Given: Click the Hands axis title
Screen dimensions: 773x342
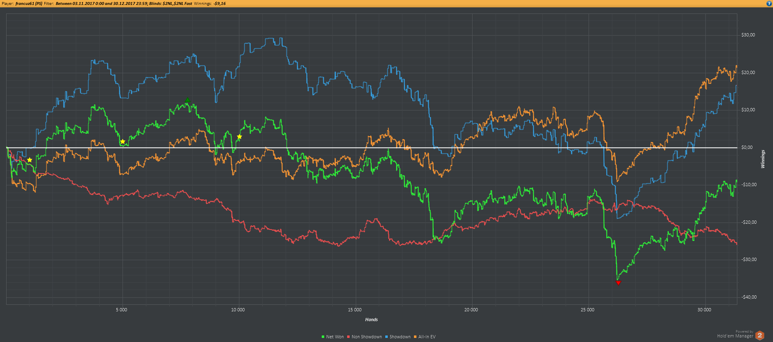Looking at the screenshot, I should [x=371, y=319].
